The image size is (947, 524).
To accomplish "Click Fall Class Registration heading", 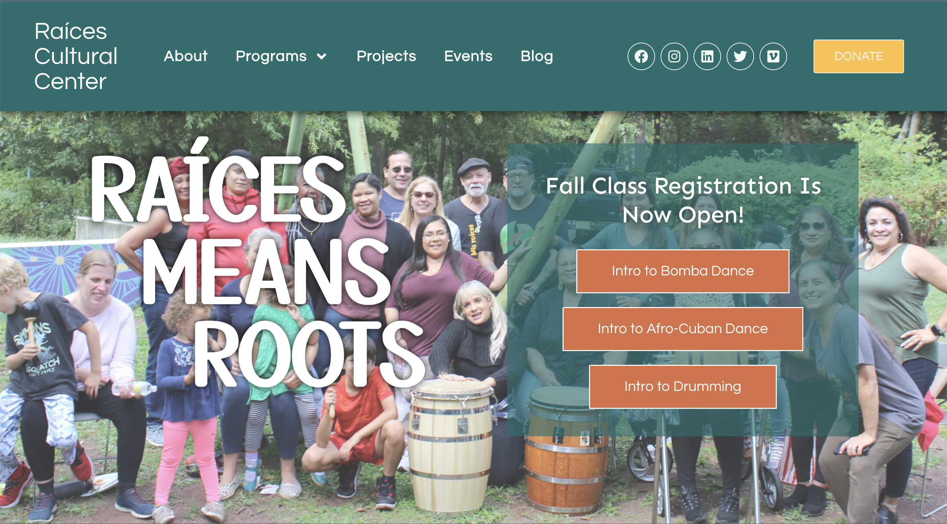I will click(x=683, y=200).
